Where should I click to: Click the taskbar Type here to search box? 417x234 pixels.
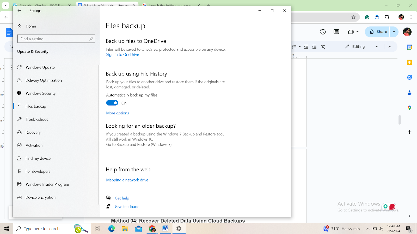tap(52, 229)
